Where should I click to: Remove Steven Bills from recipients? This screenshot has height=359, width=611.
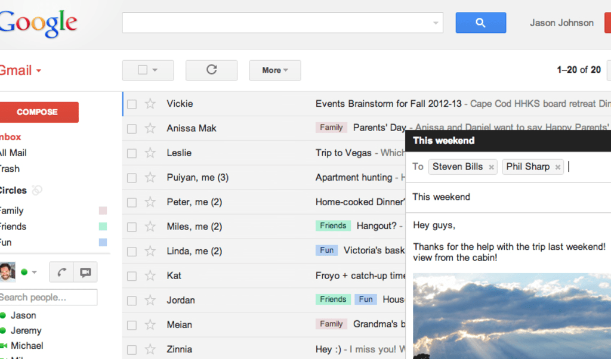point(491,167)
